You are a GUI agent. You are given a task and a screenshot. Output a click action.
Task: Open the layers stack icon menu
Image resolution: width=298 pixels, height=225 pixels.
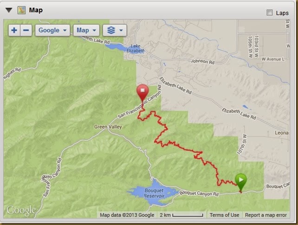111,30
